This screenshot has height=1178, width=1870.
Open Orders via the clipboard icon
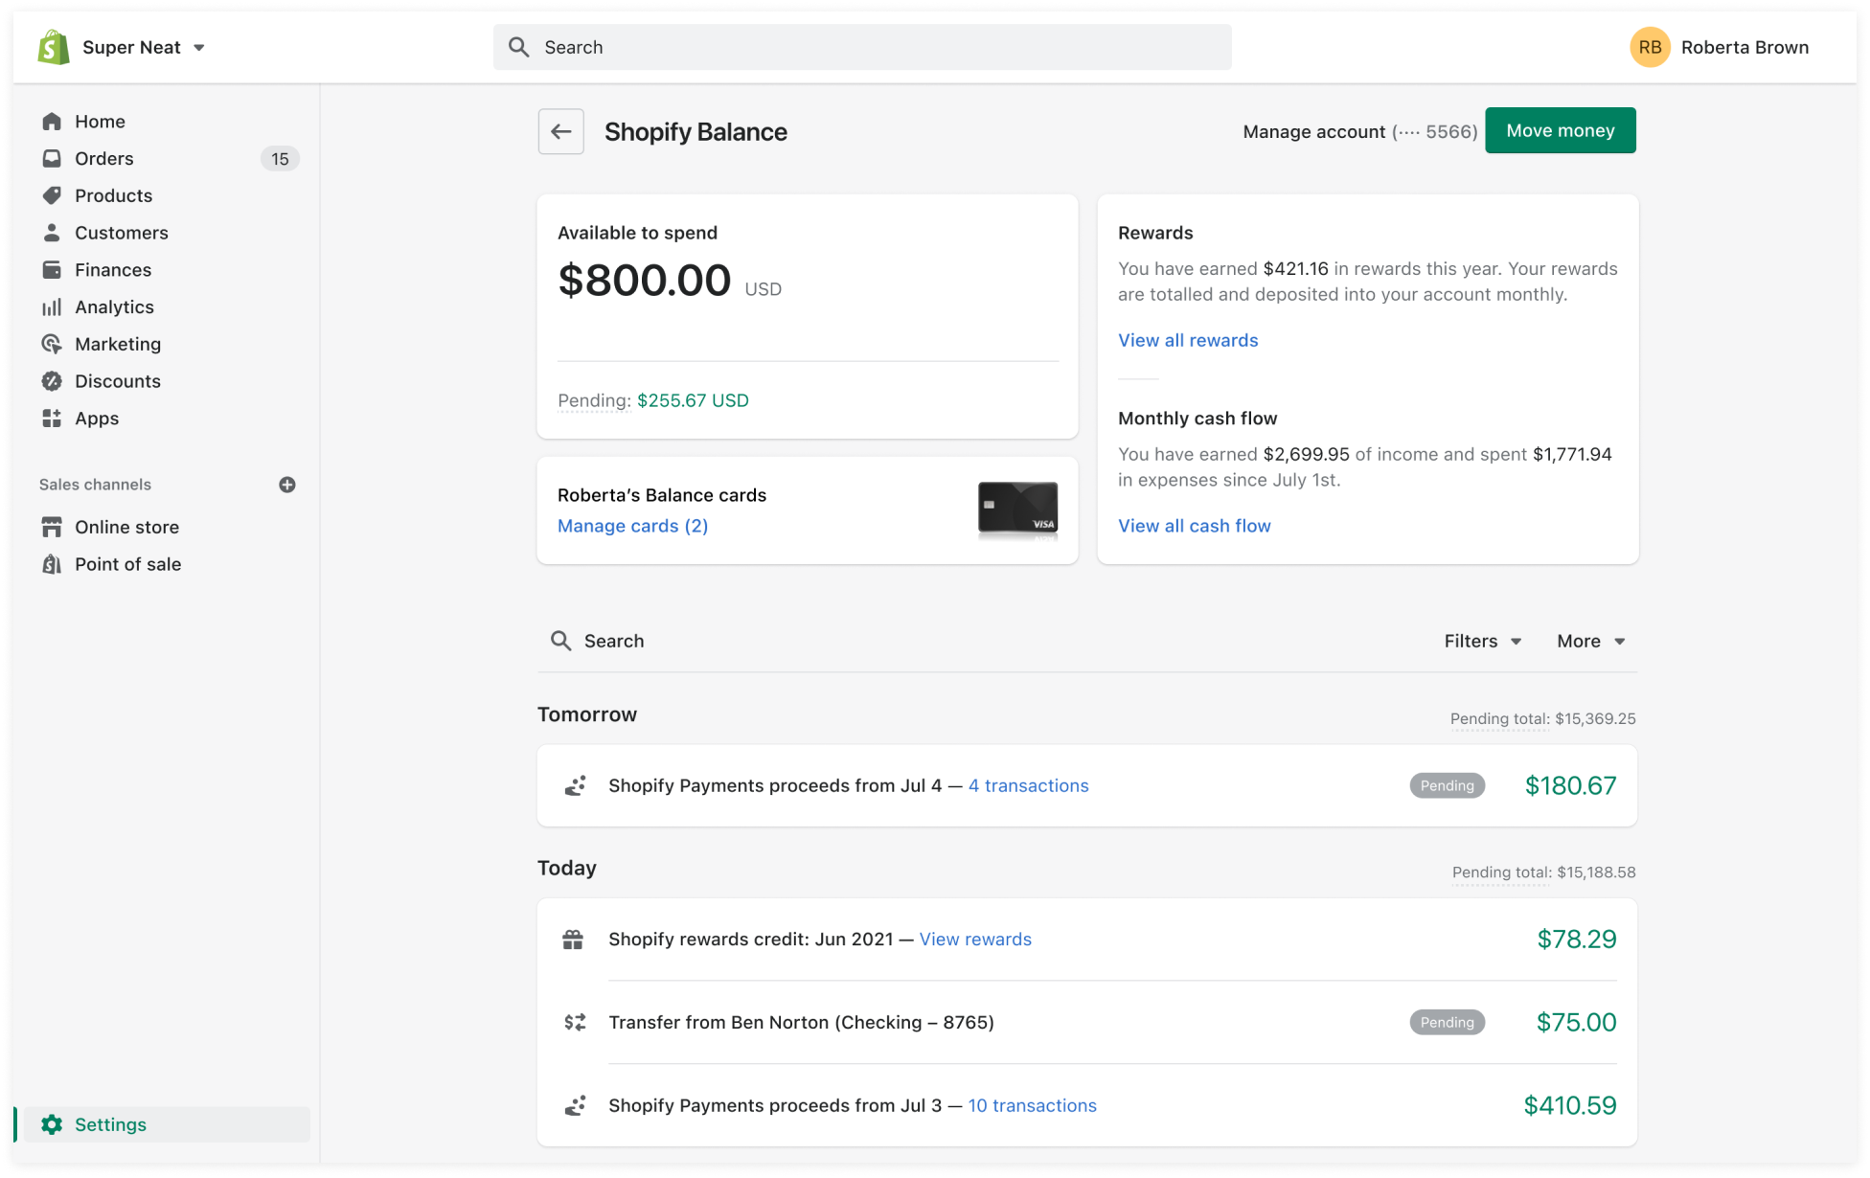coord(53,158)
